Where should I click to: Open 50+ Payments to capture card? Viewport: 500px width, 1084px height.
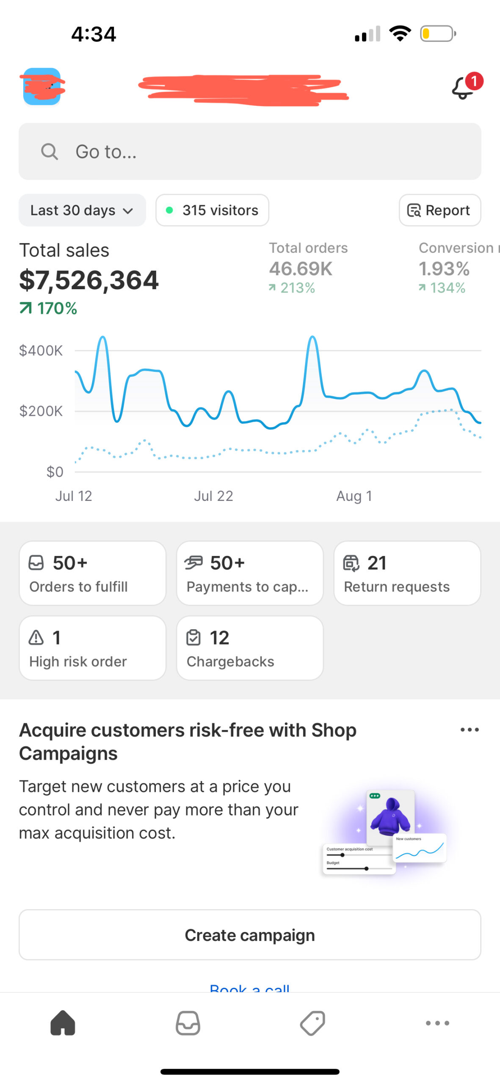click(250, 573)
